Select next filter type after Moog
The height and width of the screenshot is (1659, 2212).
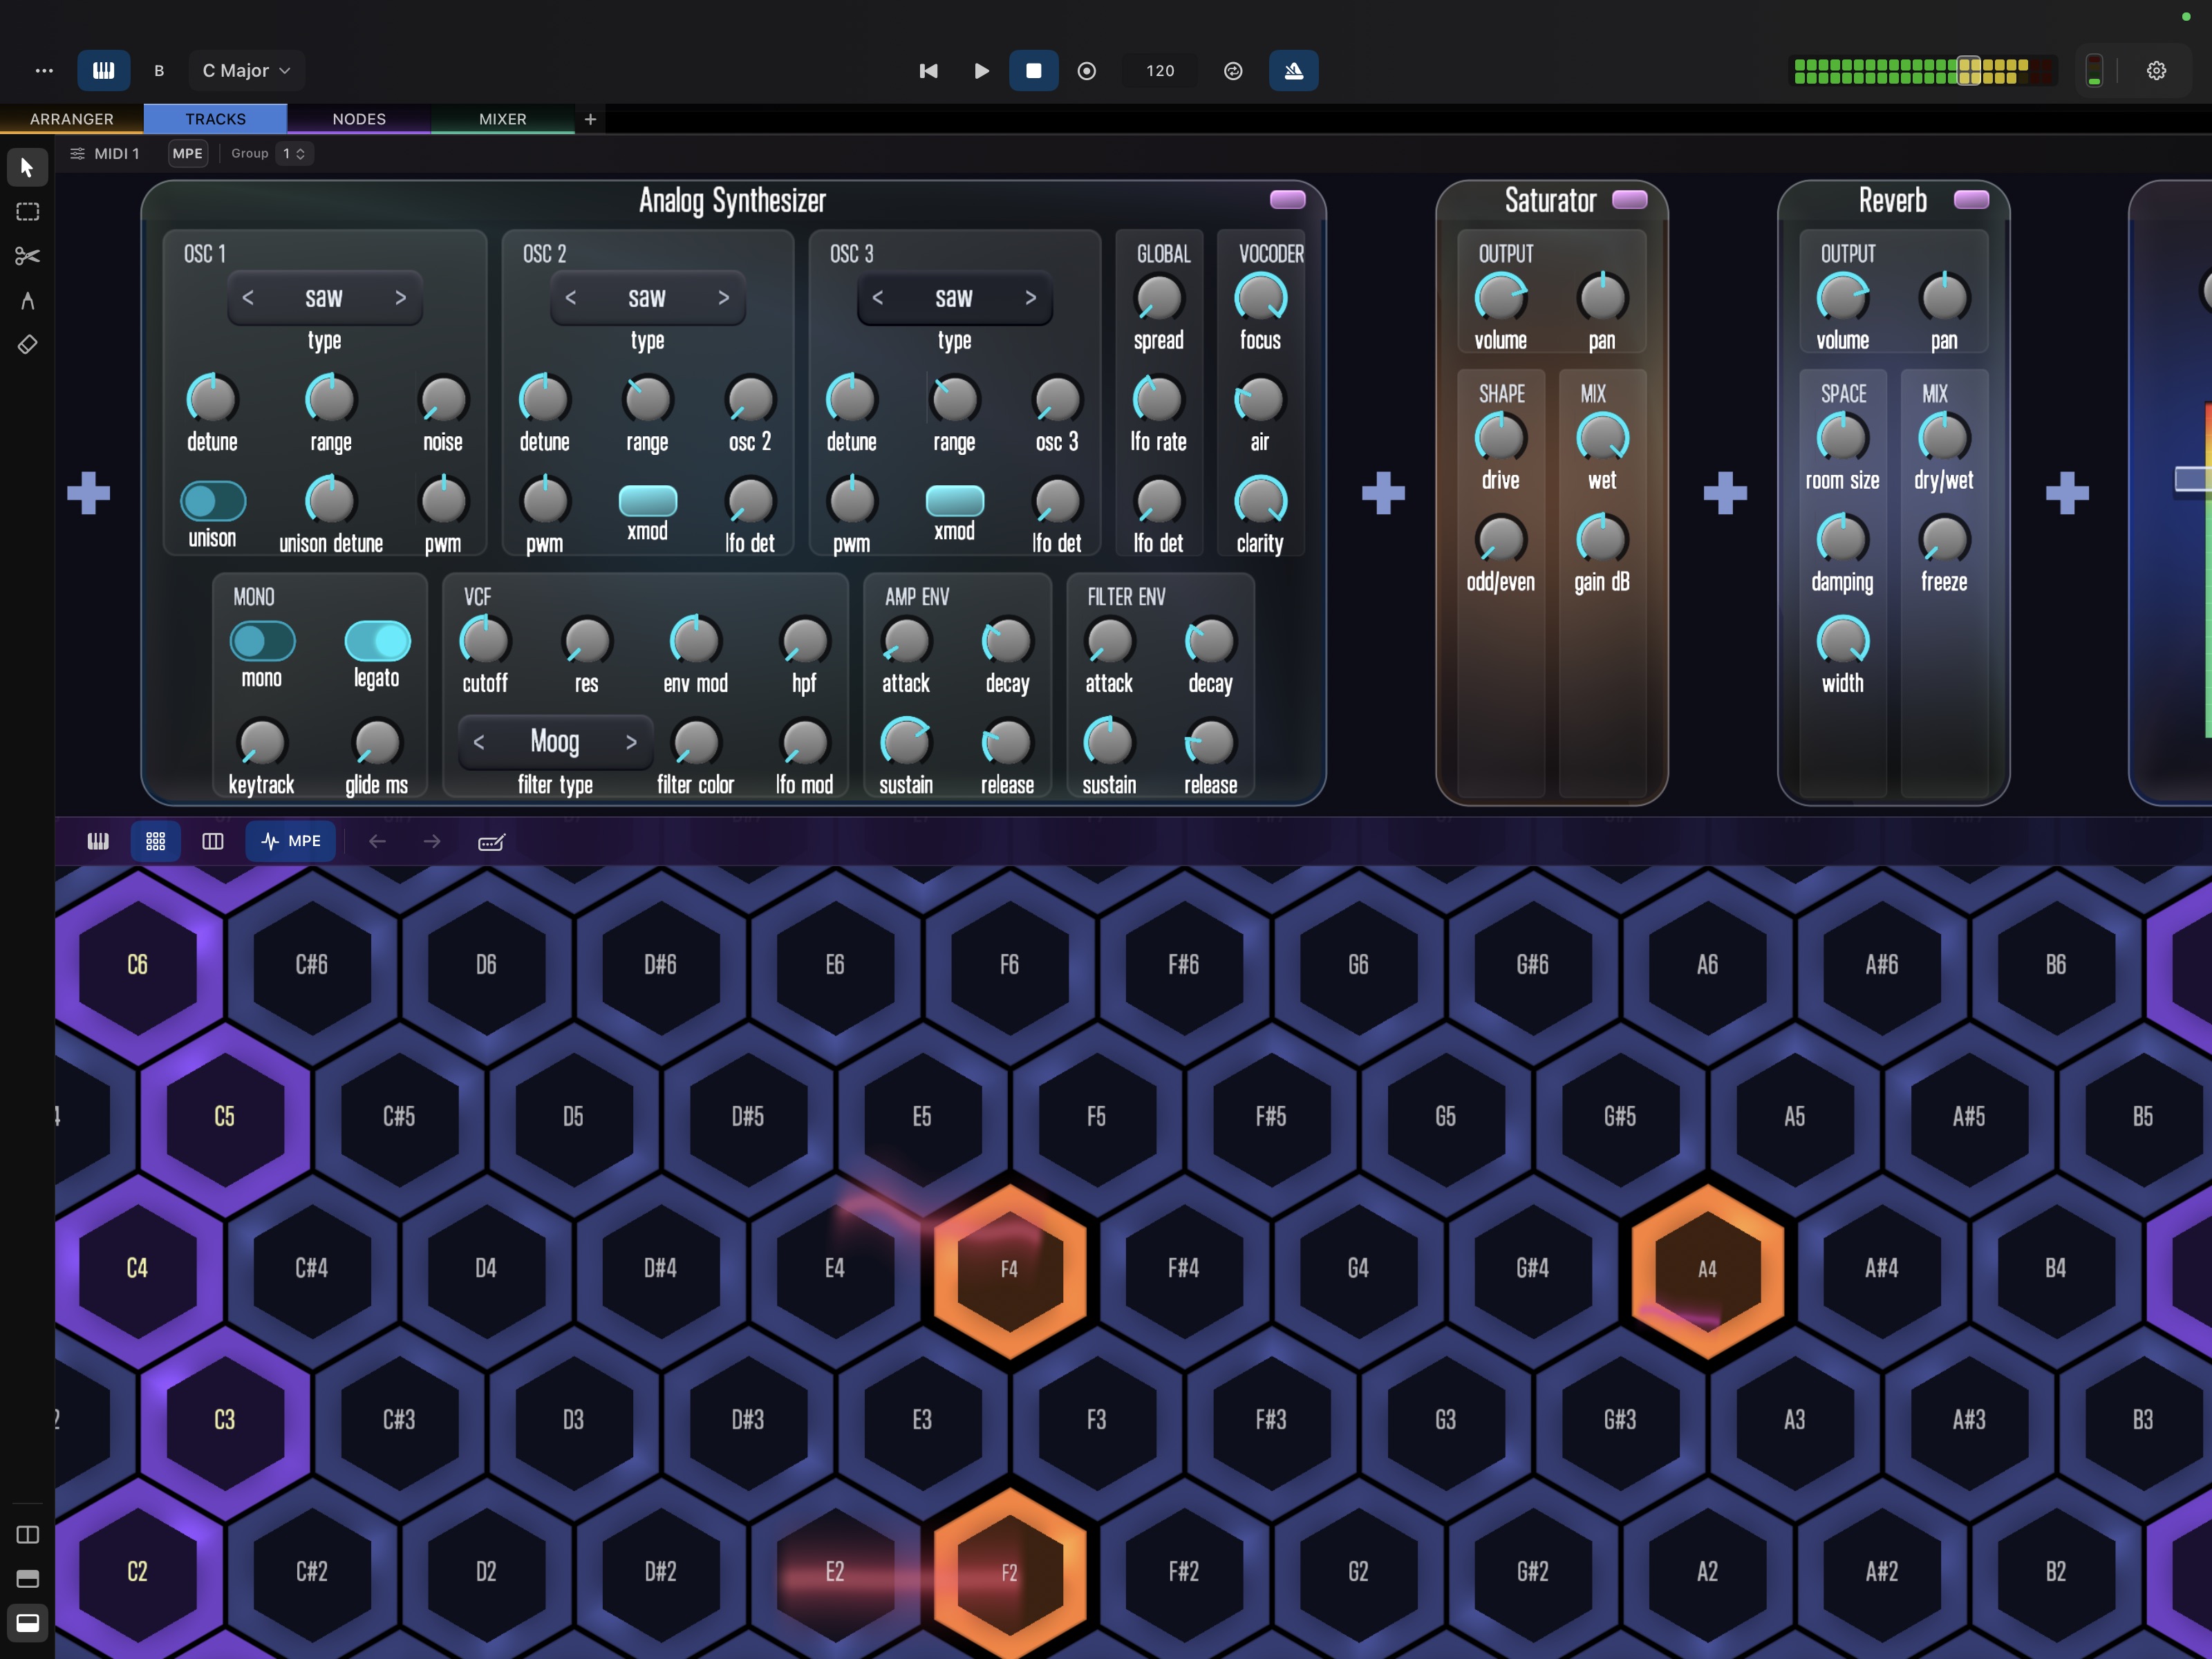click(x=631, y=742)
